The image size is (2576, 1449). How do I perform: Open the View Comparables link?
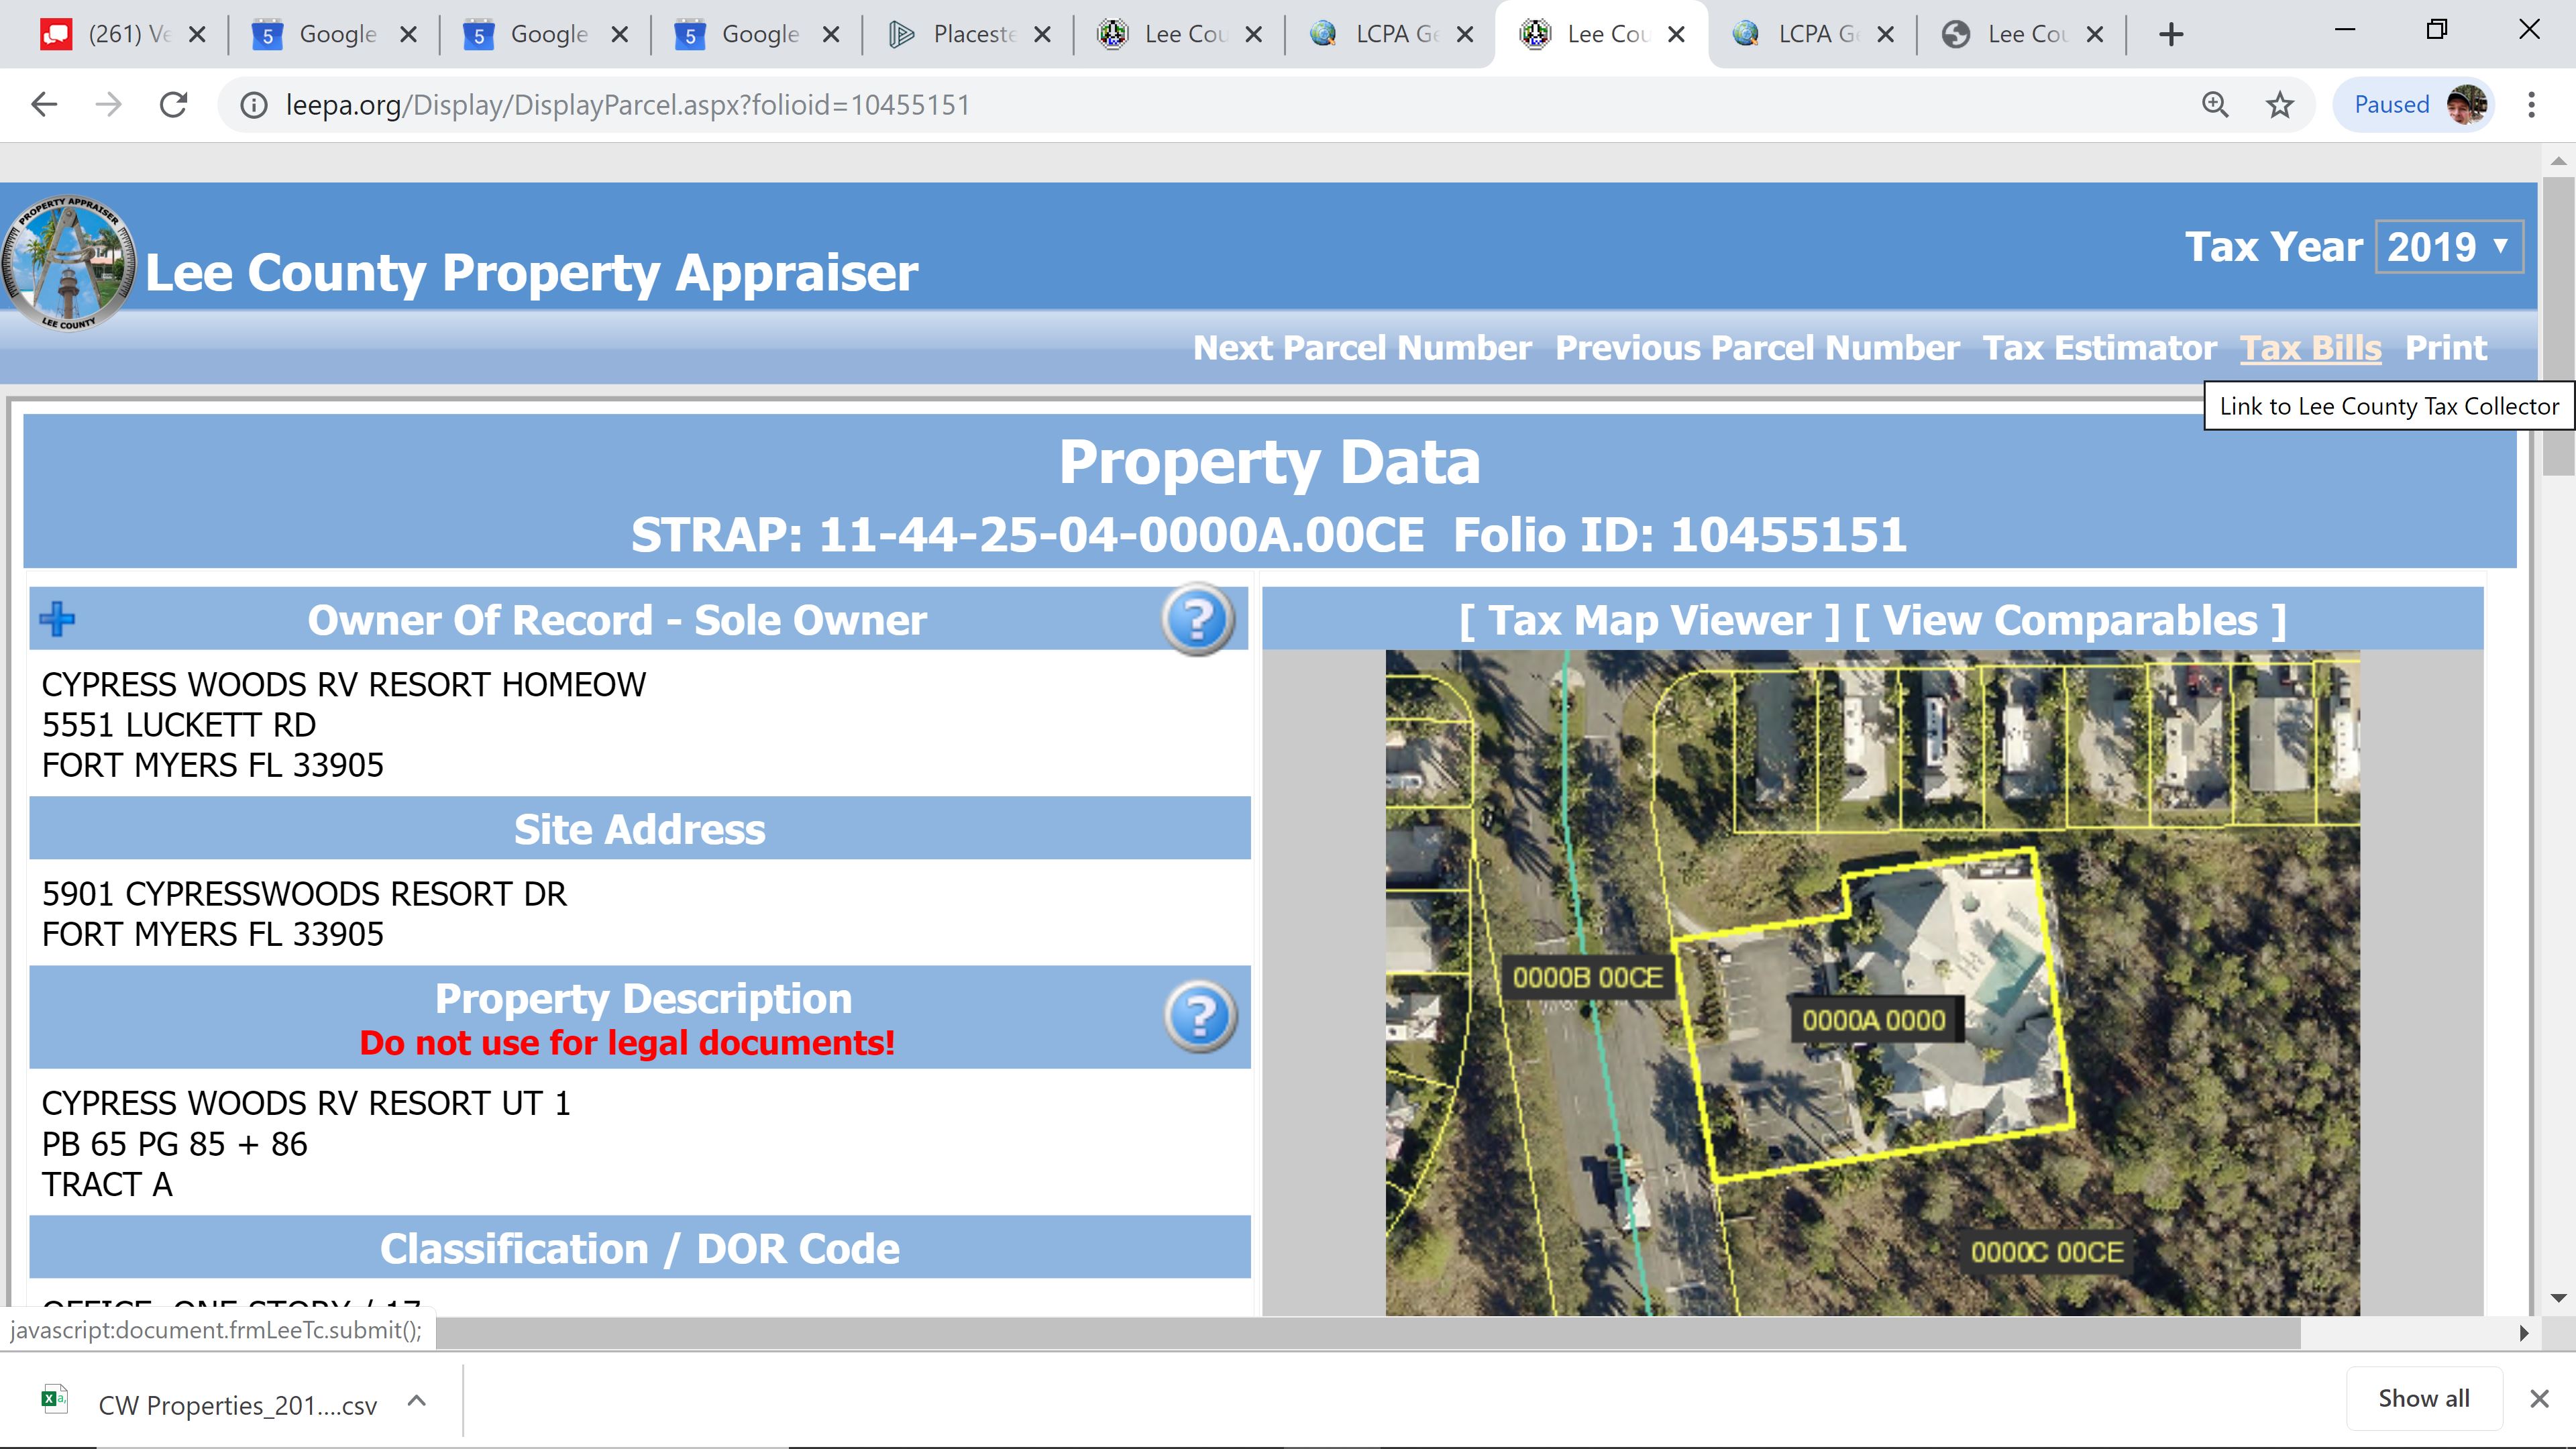coord(2070,621)
